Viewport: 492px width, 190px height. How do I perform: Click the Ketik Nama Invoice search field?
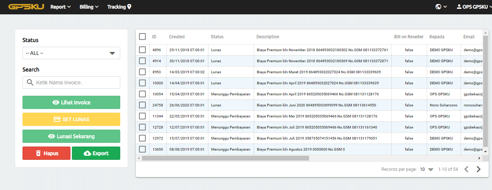pos(76,82)
